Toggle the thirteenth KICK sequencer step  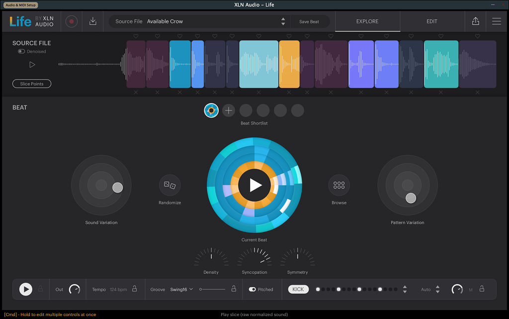pyautogui.click(x=380, y=289)
